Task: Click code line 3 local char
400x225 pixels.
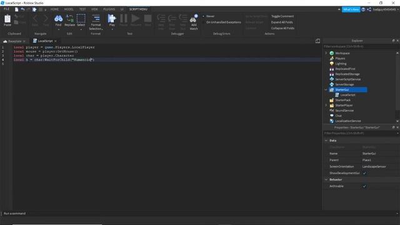Action: point(44,56)
